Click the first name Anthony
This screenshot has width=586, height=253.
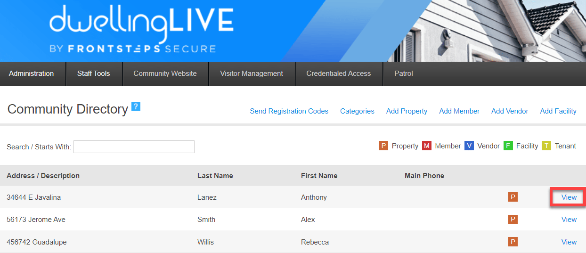click(x=314, y=197)
